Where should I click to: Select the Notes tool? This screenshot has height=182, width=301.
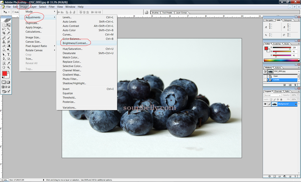pos(3,63)
